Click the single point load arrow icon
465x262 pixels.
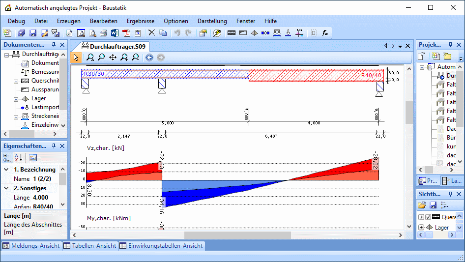[x=288, y=33]
